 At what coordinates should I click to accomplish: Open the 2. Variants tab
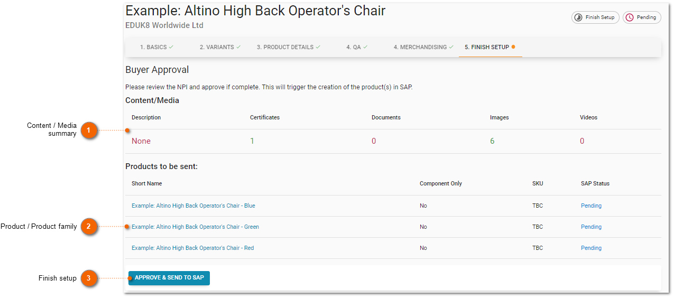[x=220, y=47]
